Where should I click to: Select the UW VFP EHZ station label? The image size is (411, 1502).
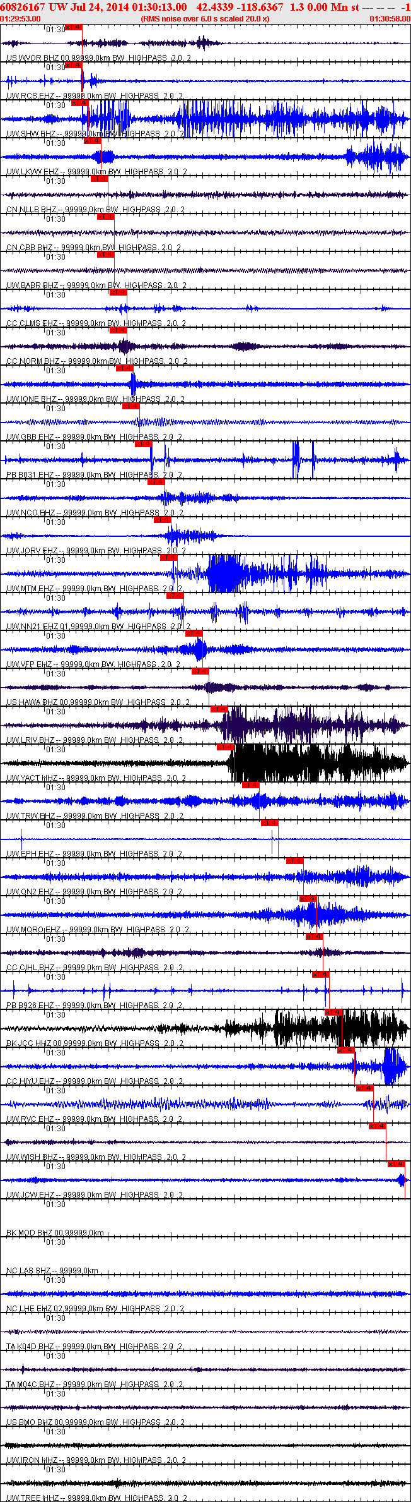[x=93, y=664]
